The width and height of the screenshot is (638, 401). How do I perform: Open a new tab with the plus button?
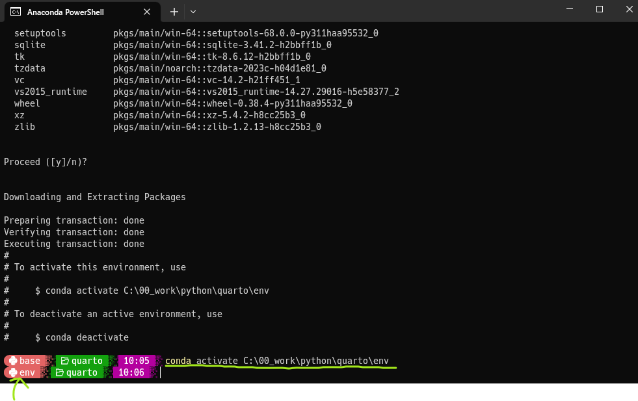(x=174, y=12)
